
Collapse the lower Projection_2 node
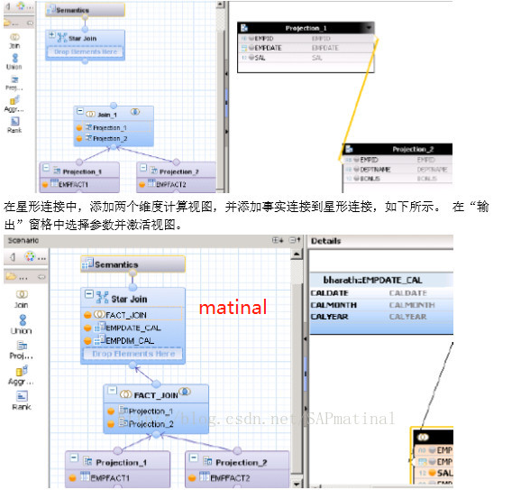tap(194, 458)
